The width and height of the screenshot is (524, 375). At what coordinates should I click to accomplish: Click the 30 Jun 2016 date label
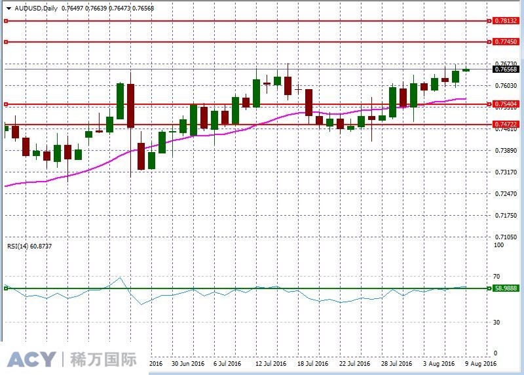click(x=188, y=364)
